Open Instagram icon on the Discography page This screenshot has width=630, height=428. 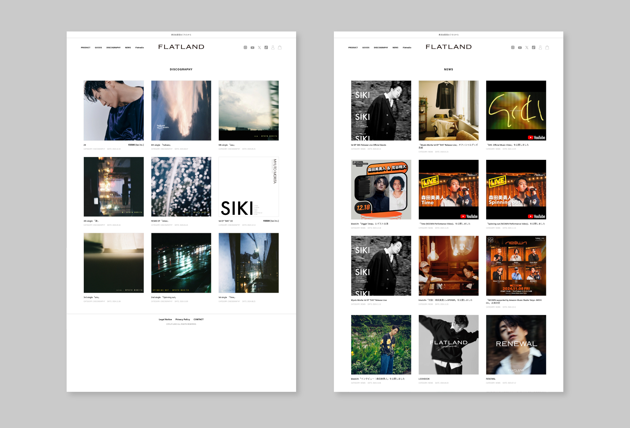[x=245, y=48]
